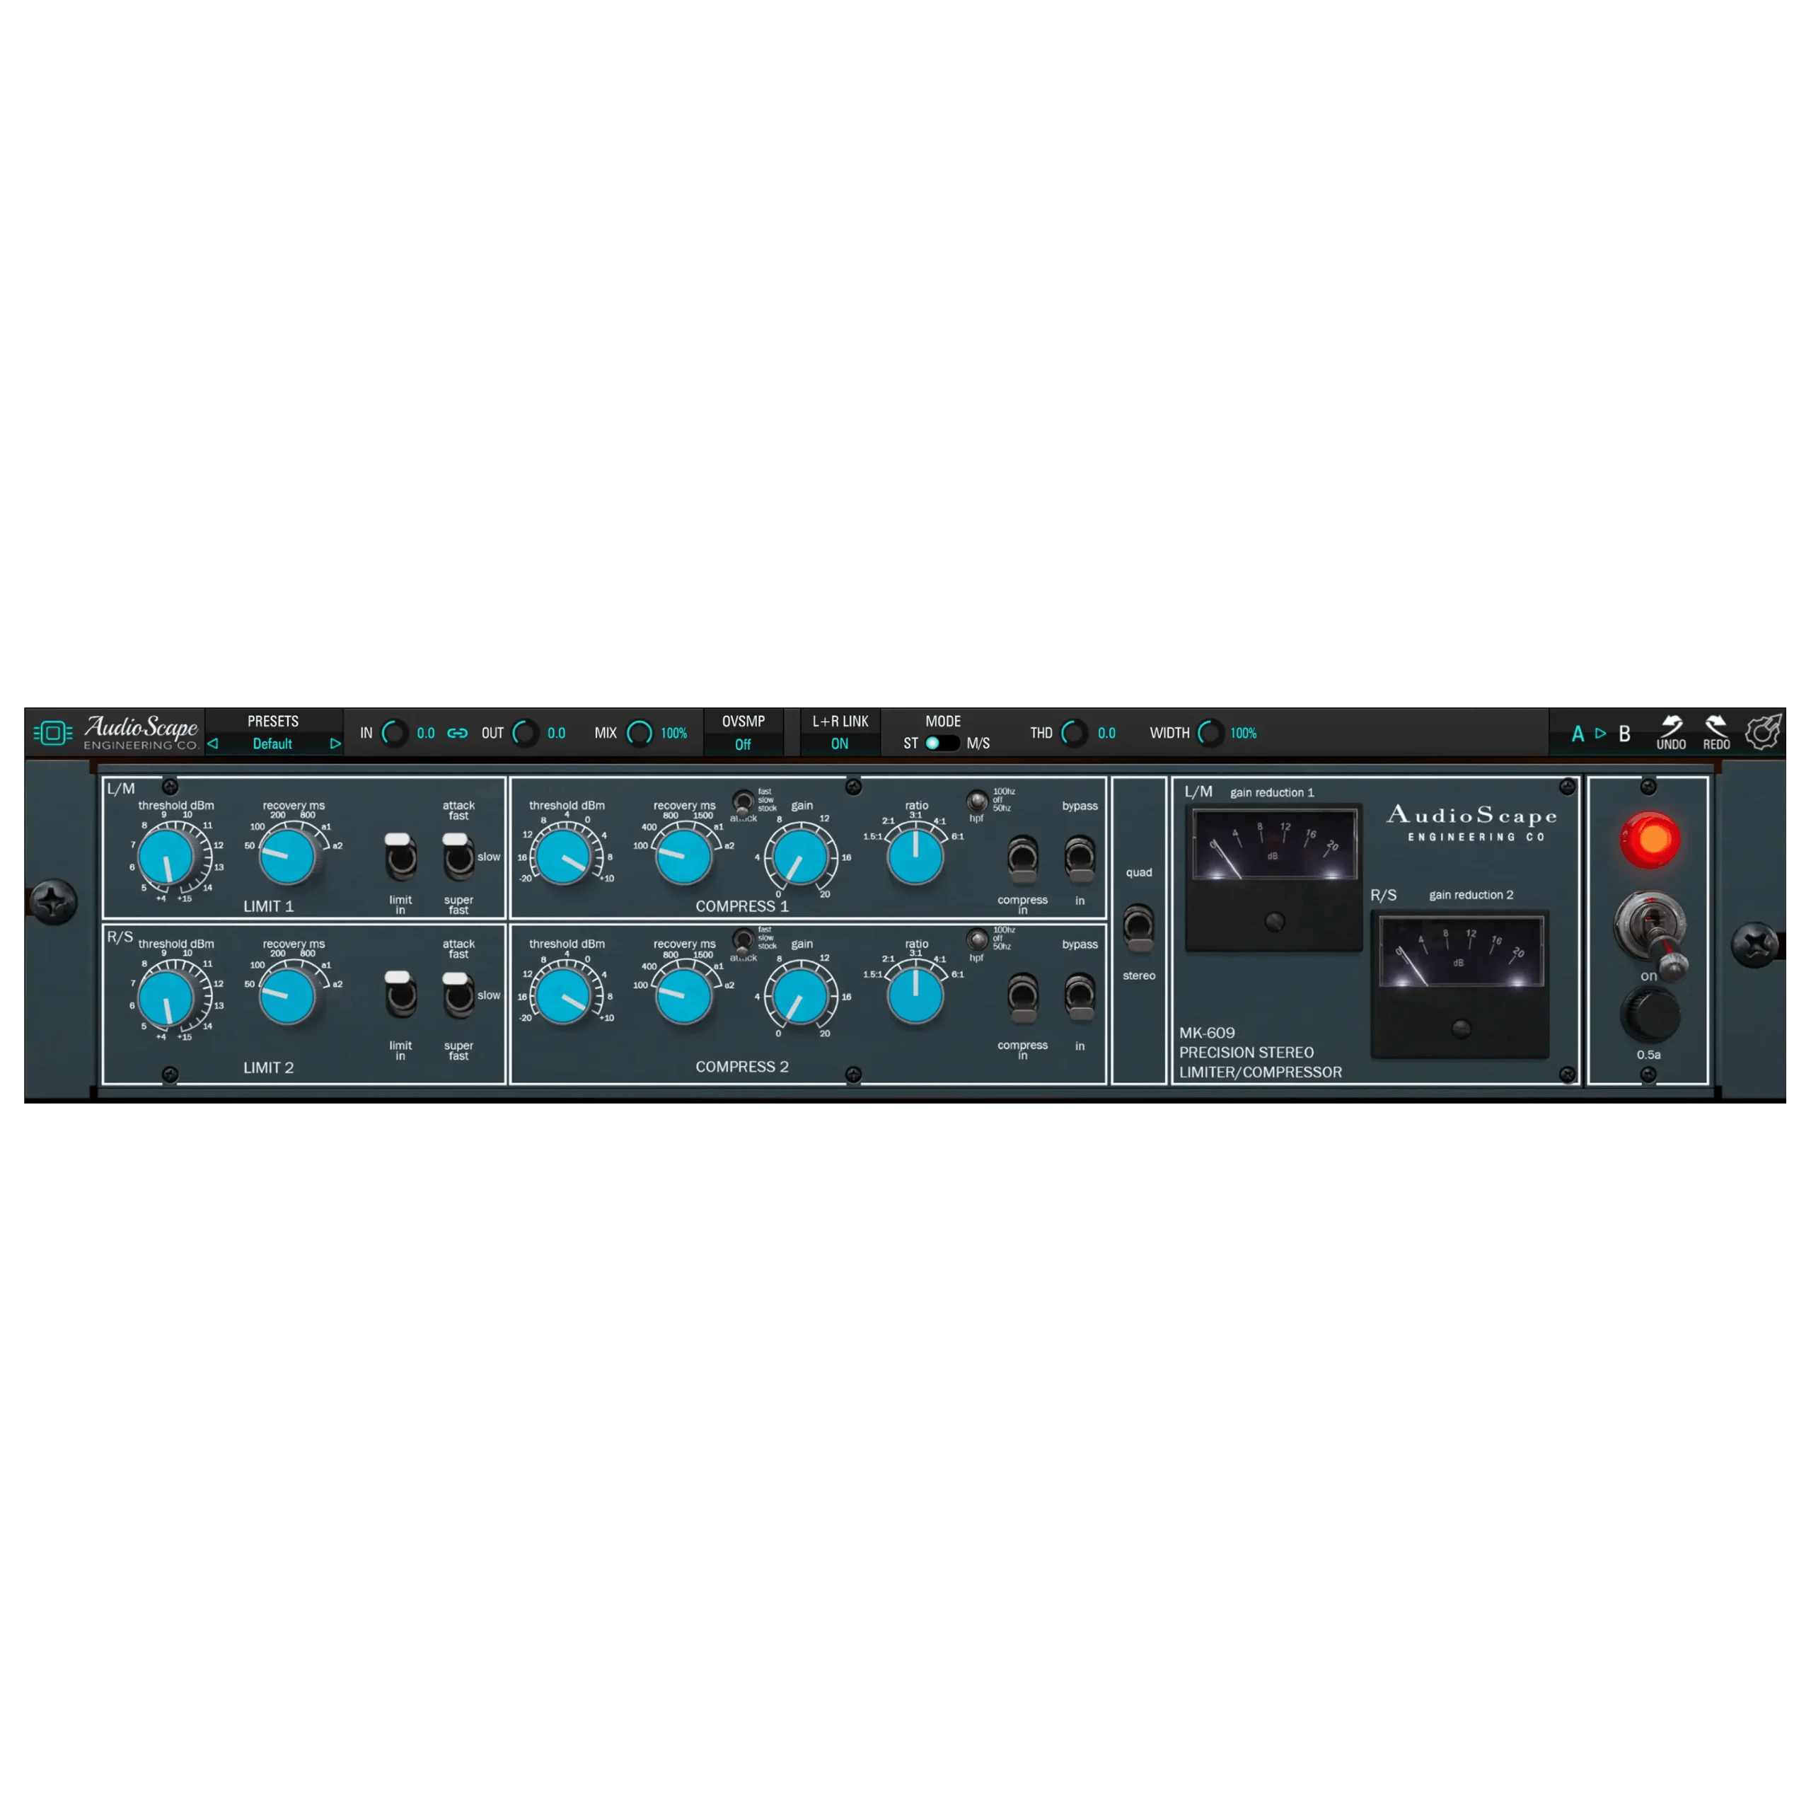Viewport: 1811px width, 1811px height.
Task: Flip COMPRESS 2 attack fast/slow/stock switch
Action: click(744, 941)
